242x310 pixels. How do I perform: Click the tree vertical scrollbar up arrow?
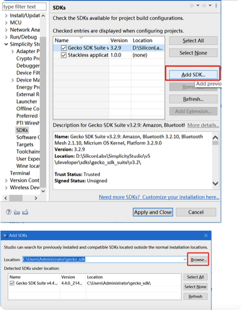[x=43, y=15]
